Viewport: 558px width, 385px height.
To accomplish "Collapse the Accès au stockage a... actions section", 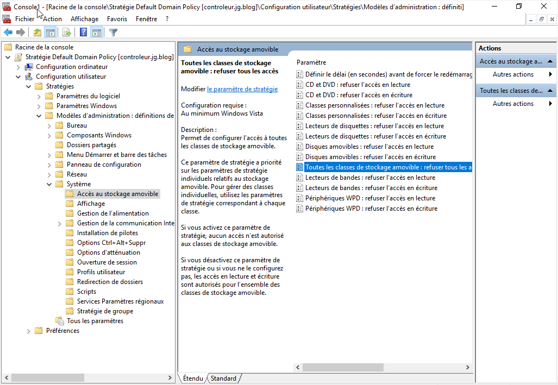I will point(550,61).
